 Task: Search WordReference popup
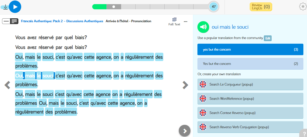pyautogui.click(x=250, y=98)
